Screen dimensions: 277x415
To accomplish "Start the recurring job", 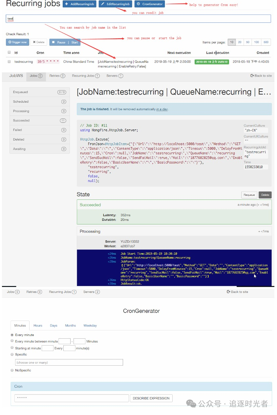I will 75,42.
